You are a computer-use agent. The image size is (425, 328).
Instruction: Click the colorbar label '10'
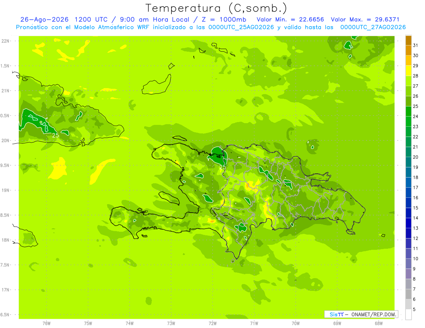[x=416, y=259]
